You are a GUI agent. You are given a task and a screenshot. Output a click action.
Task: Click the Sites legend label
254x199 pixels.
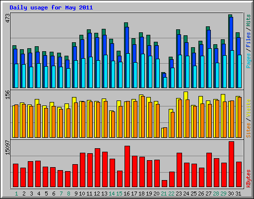[x=248, y=130]
